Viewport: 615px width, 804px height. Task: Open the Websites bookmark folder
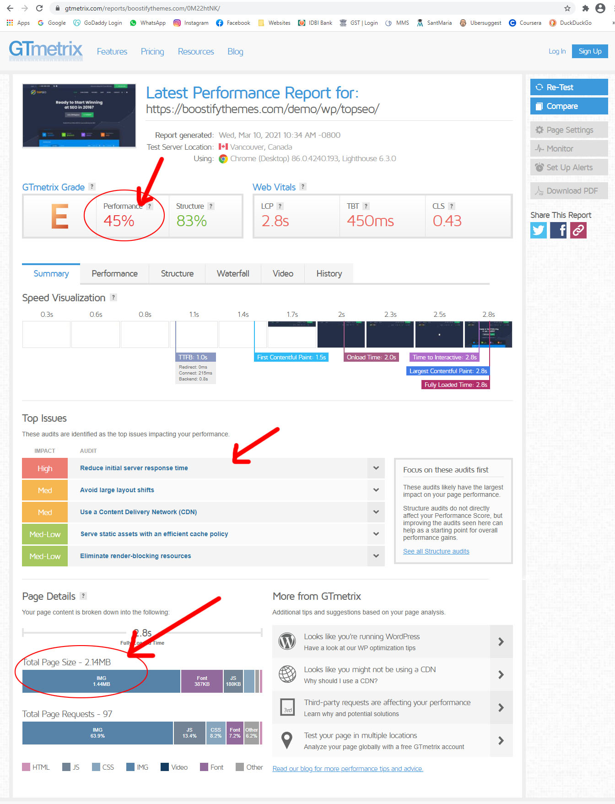[274, 23]
